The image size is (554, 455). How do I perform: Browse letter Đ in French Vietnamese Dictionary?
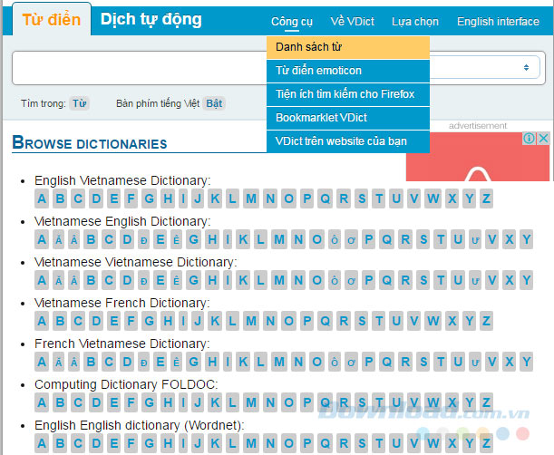[143, 362]
